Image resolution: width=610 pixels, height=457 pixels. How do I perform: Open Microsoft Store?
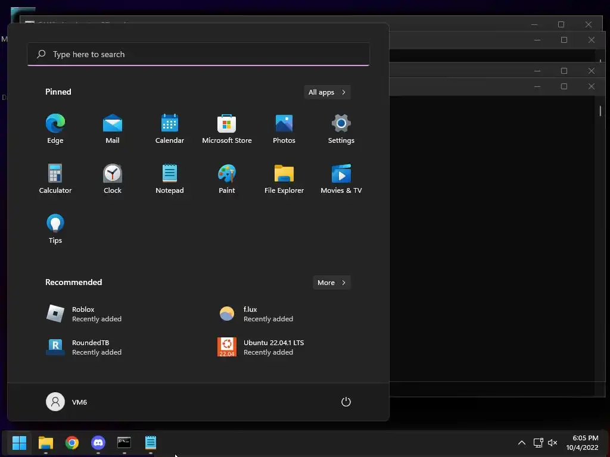227,129
